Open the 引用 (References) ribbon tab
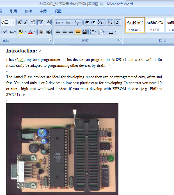The height and width of the screenshot is (195, 174). [13, 11]
